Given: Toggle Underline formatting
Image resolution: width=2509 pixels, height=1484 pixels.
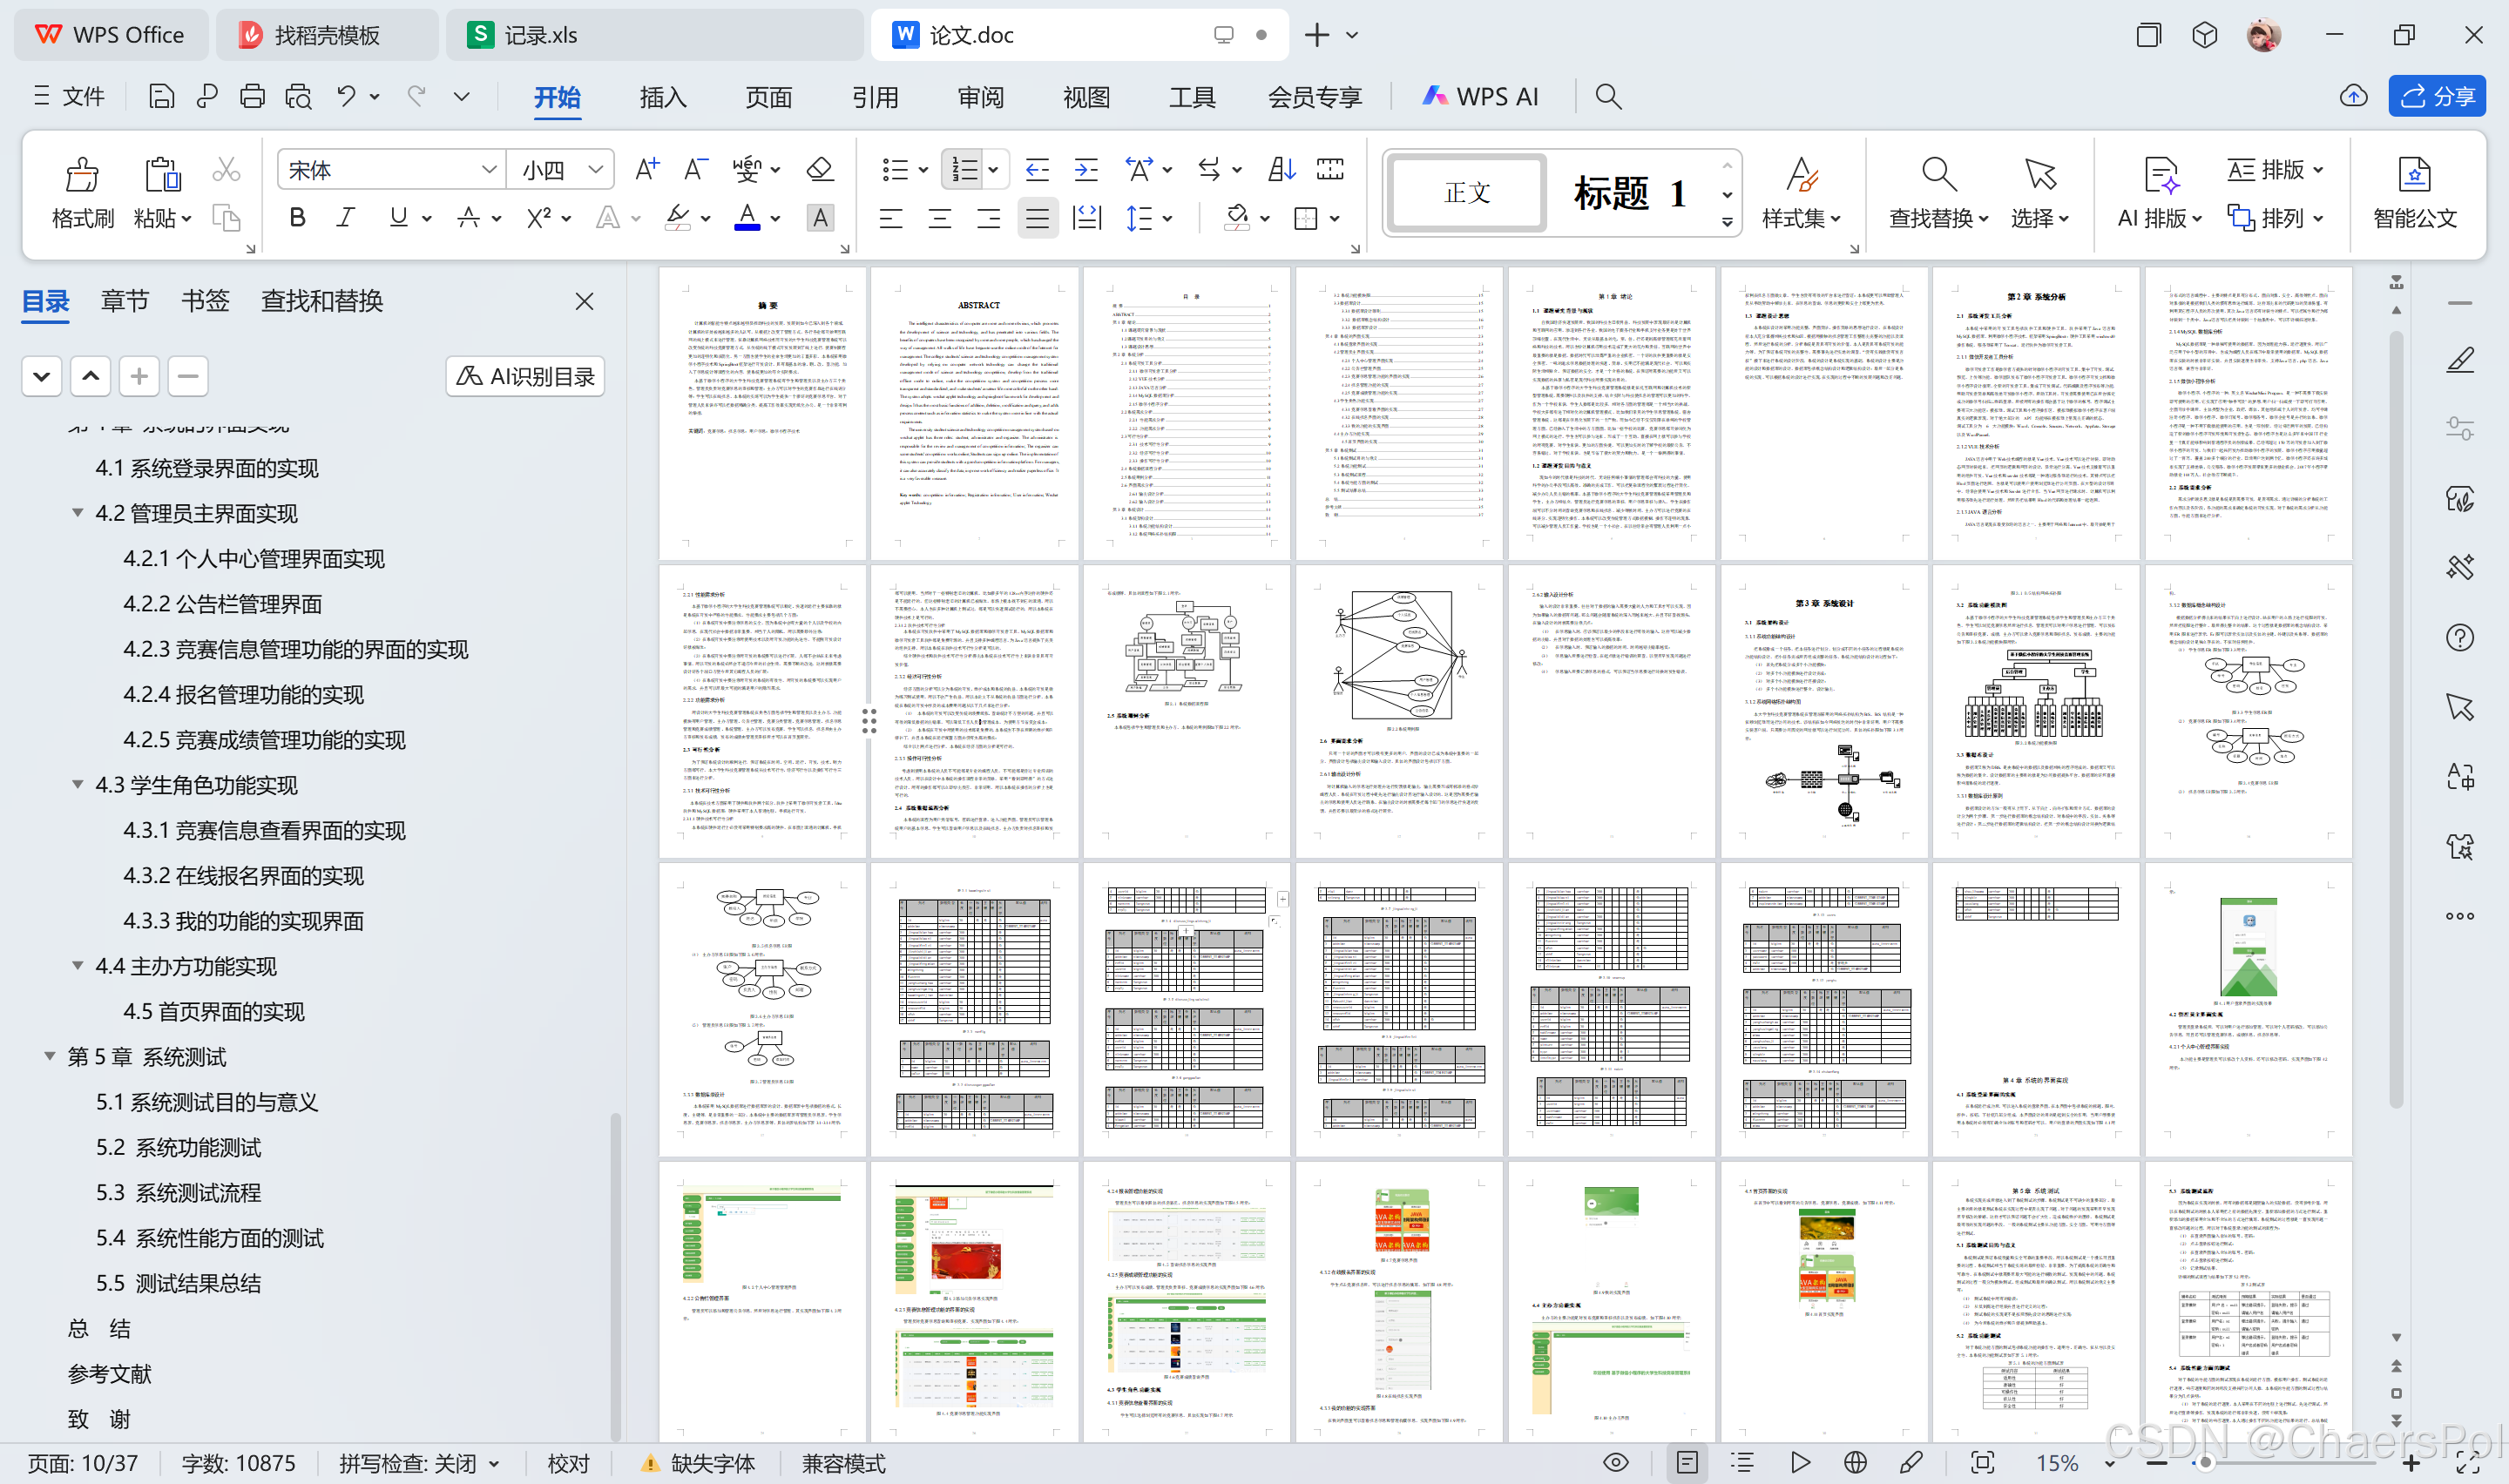Looking at the screenshot, I should (398, 218).
